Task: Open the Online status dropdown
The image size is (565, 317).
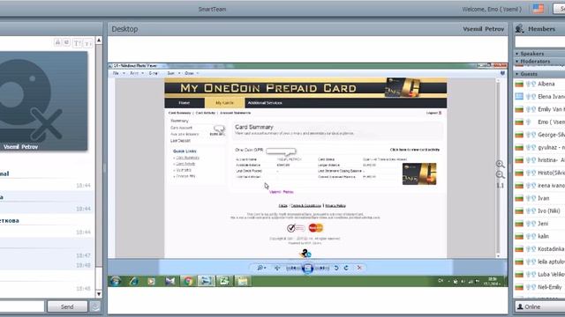Action: pos(539,306)
